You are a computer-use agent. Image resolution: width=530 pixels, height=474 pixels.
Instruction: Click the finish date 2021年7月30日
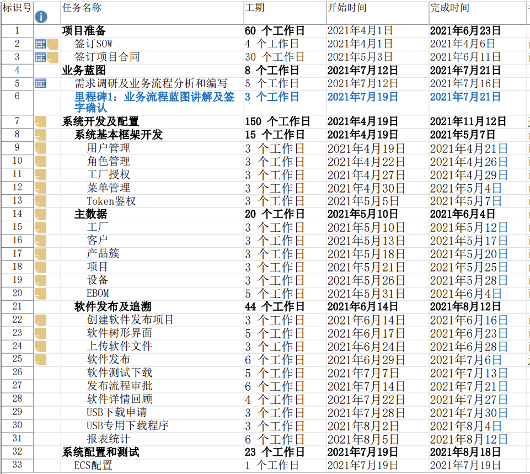pyautogui.click(x=469, y=412)
